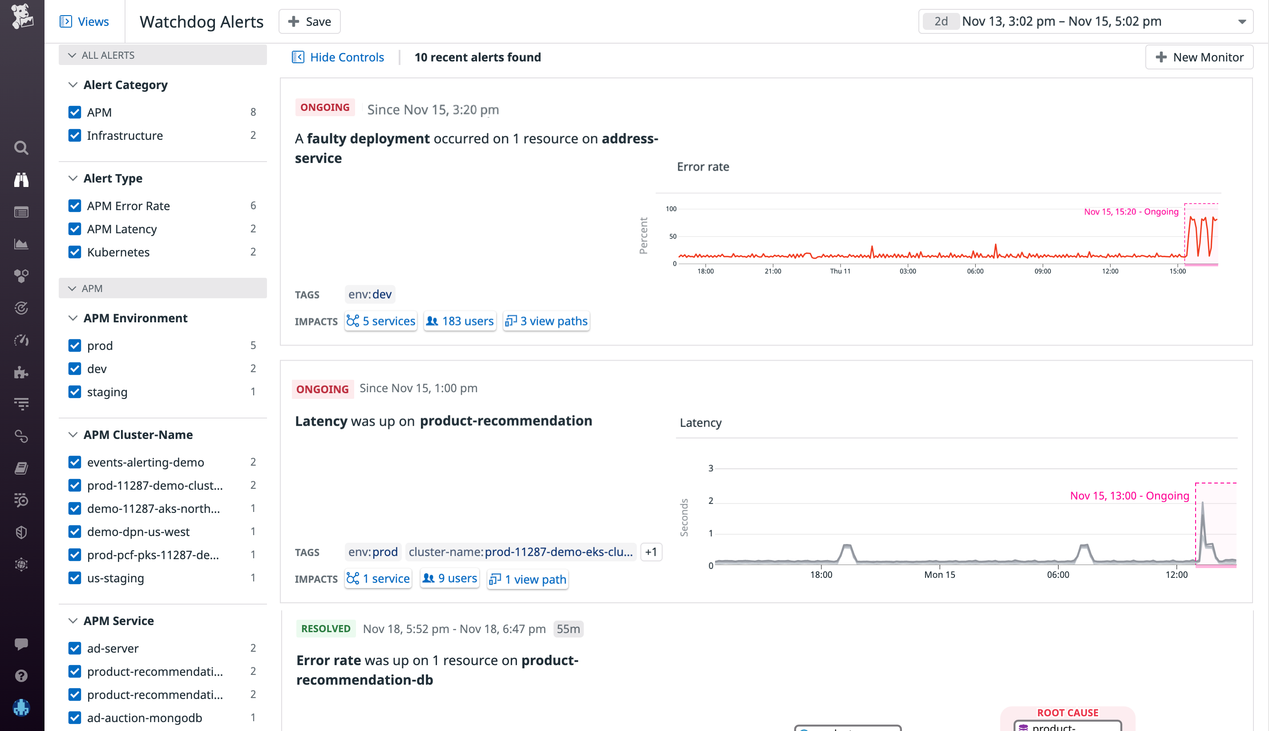Uncheck the staging environment filter

74,392
